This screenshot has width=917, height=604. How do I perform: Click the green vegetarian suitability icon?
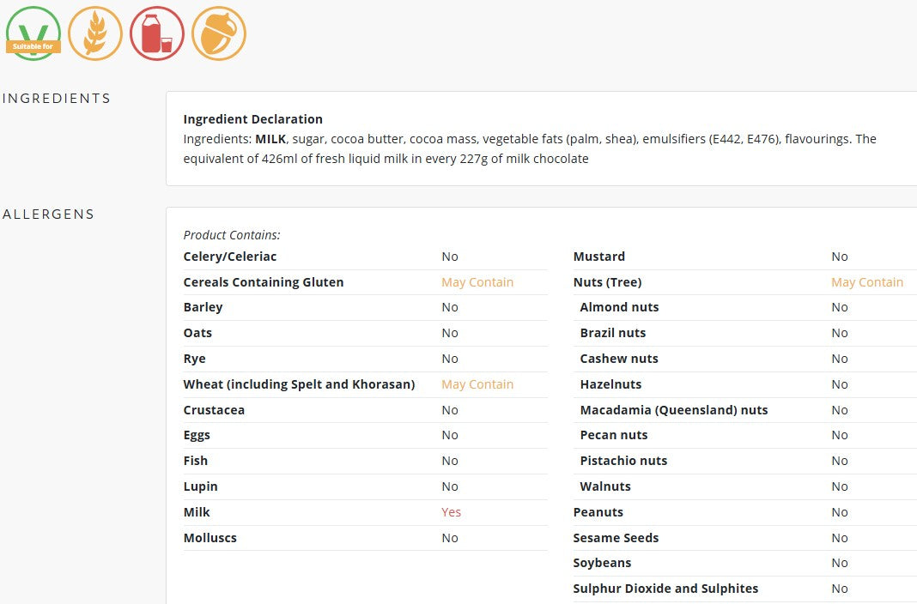pos(33,33)
